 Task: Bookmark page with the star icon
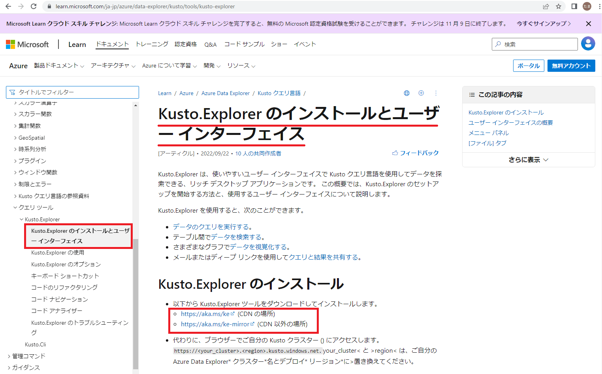pos(559,6)
